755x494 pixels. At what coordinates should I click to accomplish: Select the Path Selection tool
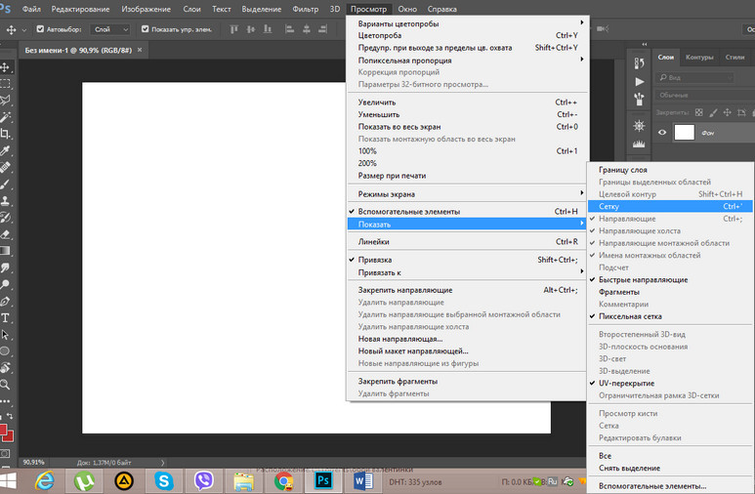coord(5,335)
